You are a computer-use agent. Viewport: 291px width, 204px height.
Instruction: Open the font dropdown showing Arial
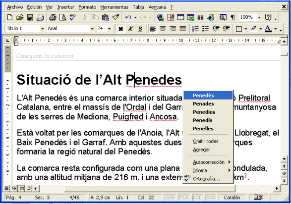click(x=92, y=29)
